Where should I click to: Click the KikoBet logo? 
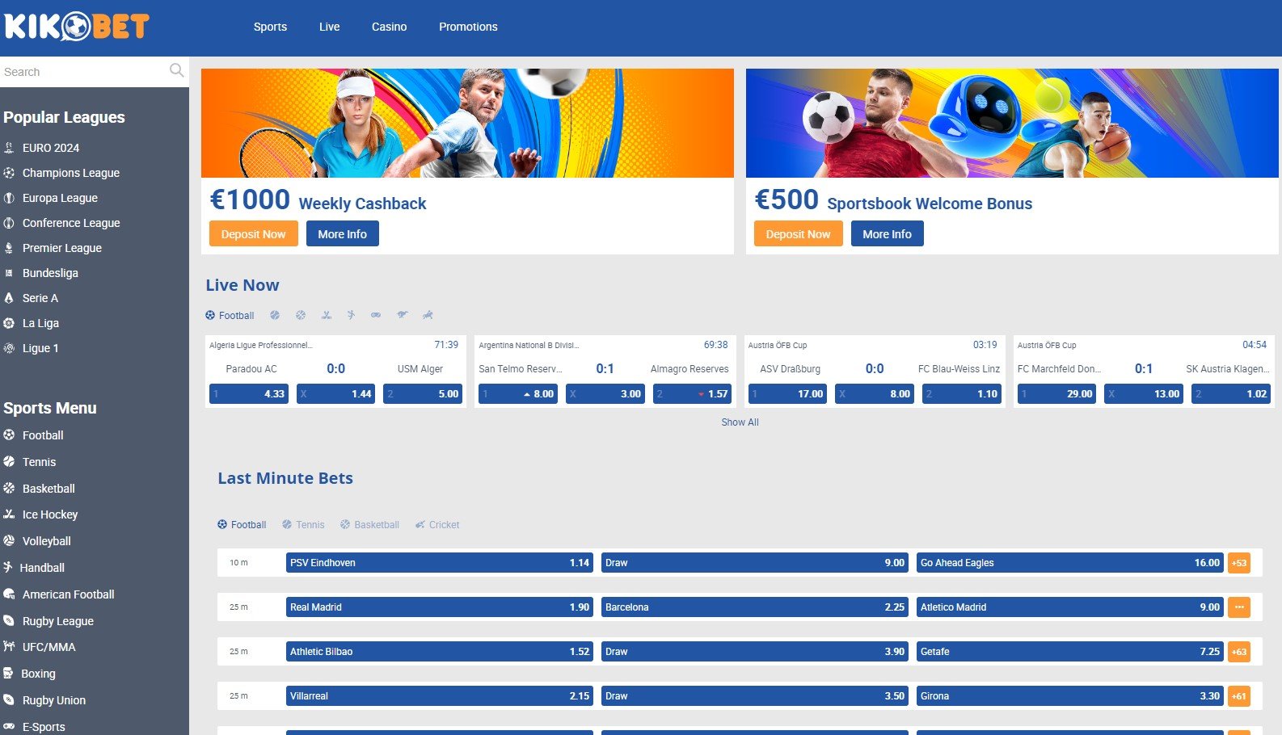(x=76, y=27)
